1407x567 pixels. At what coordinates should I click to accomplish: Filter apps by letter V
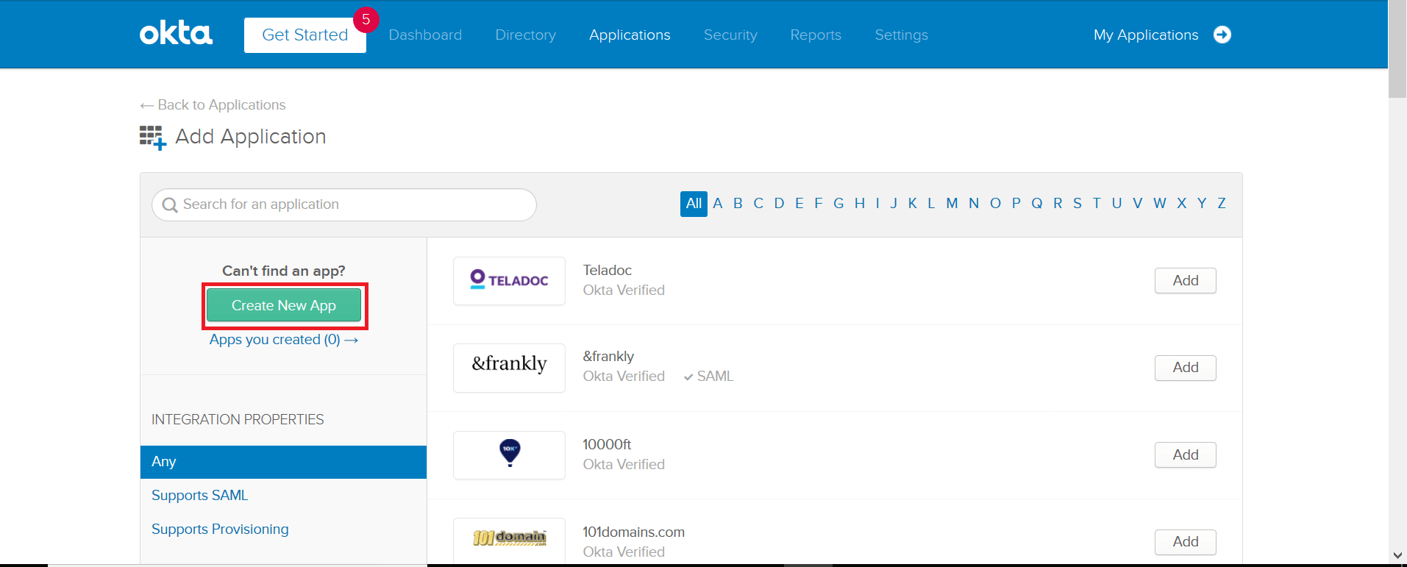click(1137, 204)
